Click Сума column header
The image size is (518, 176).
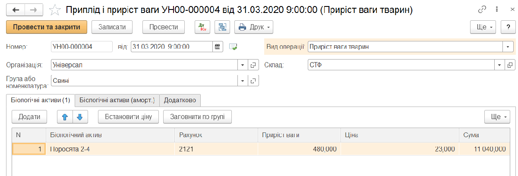point(485,135)
